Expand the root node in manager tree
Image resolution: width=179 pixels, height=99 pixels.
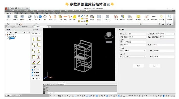[x=6, y=35]
